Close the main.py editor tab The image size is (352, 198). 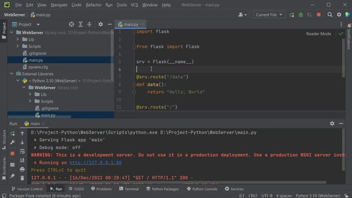click(142, 24)
